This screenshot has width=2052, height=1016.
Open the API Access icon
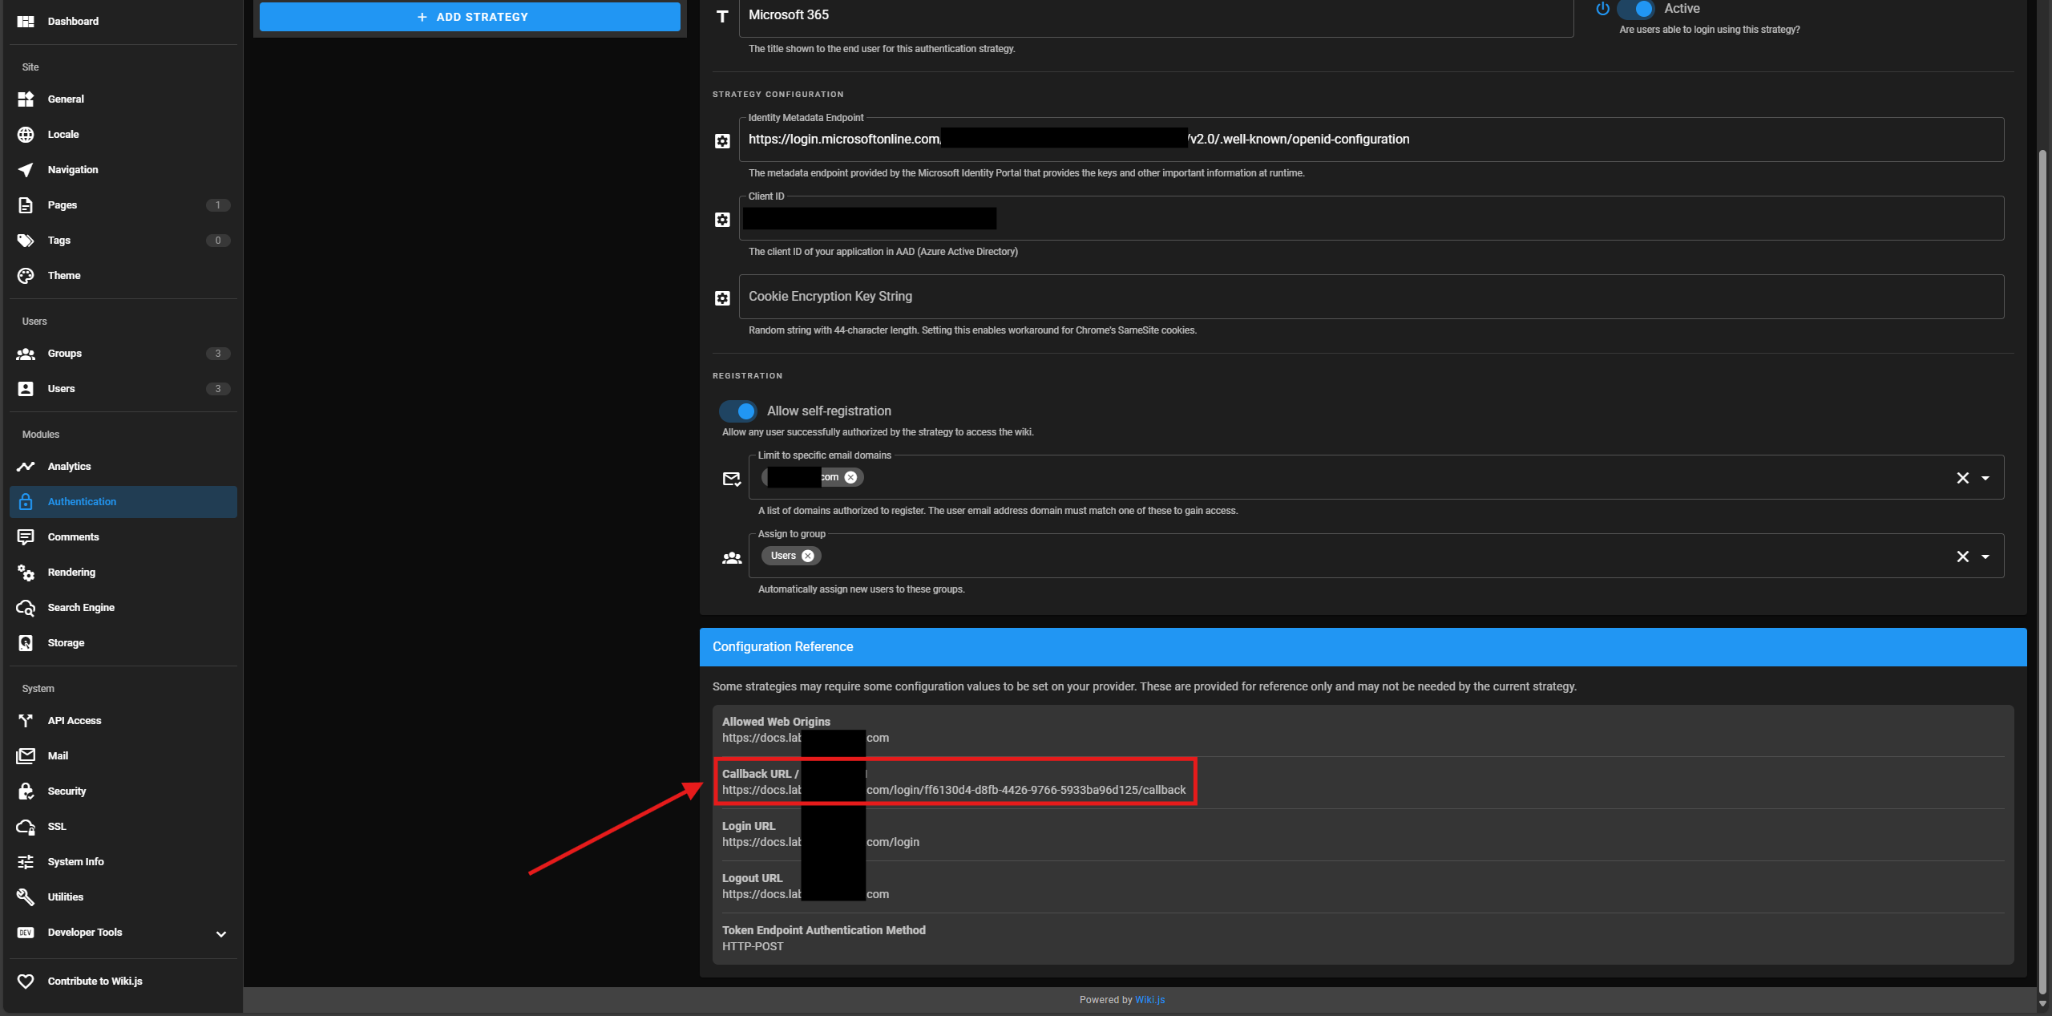point(26,721)
